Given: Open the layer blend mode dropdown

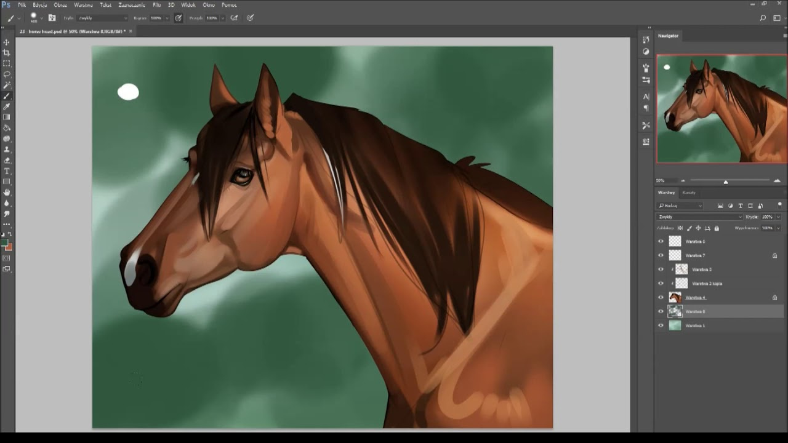Looking at the screenshot, I should click(700, 217).
